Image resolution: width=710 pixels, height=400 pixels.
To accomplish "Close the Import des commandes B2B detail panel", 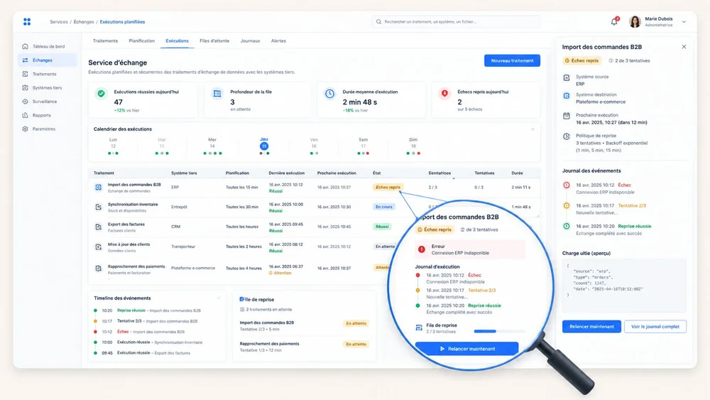I will click(x=684, y=47).
